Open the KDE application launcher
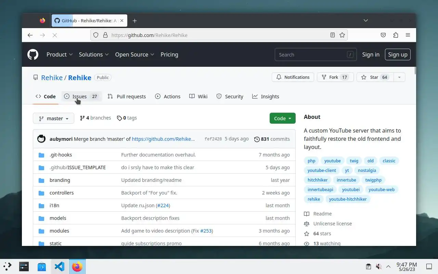 [x=8, y=266]
